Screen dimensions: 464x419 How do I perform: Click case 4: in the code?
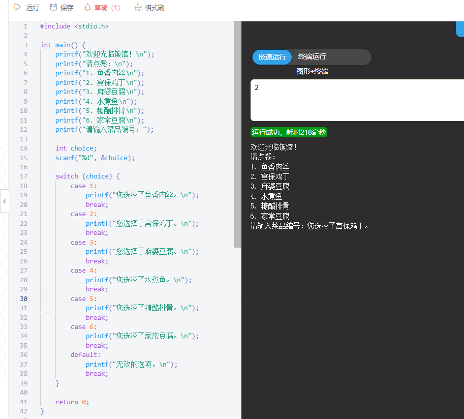coord(83,271)
